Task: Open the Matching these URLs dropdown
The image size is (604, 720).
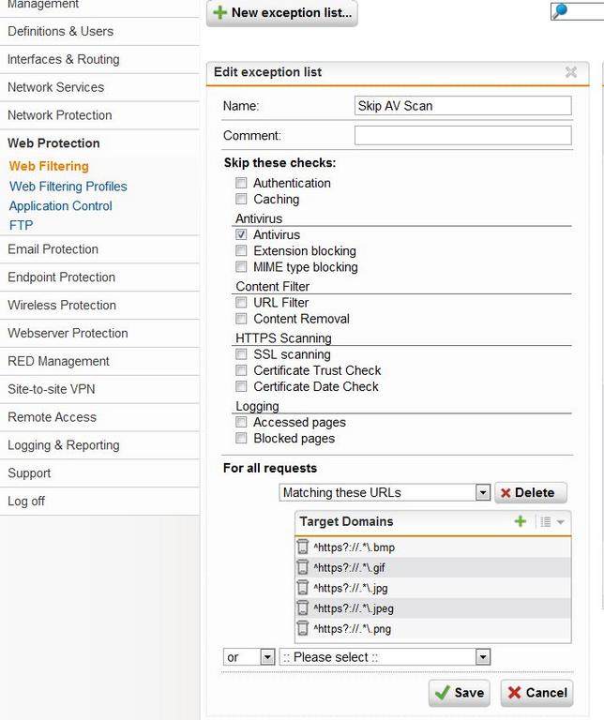Action: pos(385,493)
